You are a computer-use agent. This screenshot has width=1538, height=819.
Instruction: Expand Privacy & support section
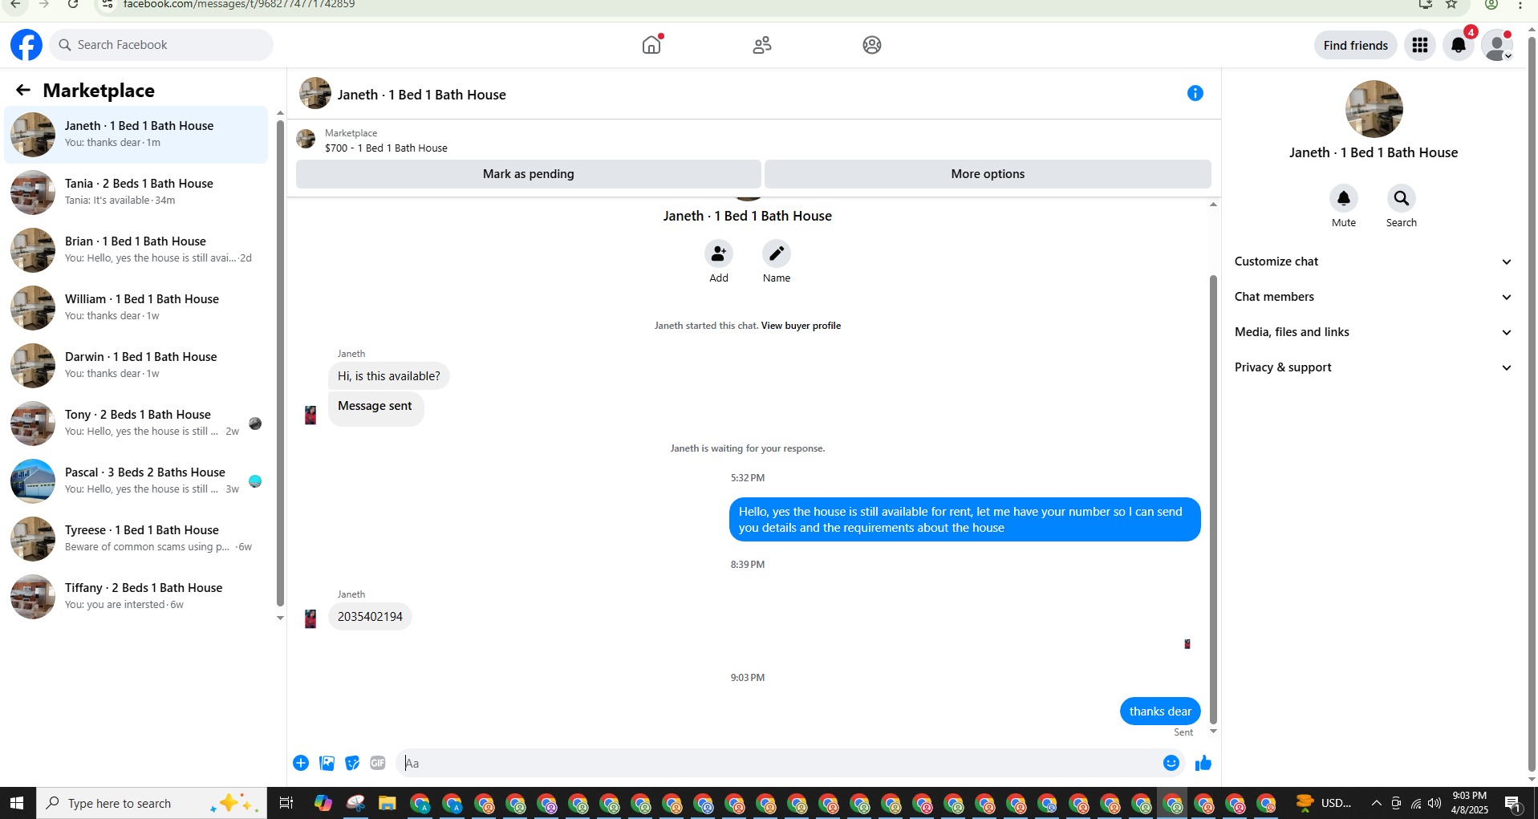(1373, 367)
